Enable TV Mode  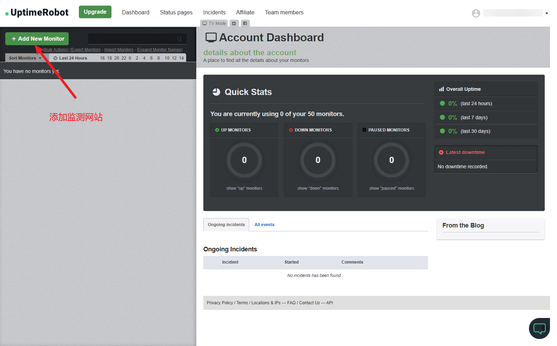pyautogui.click(x=214, y=23)
